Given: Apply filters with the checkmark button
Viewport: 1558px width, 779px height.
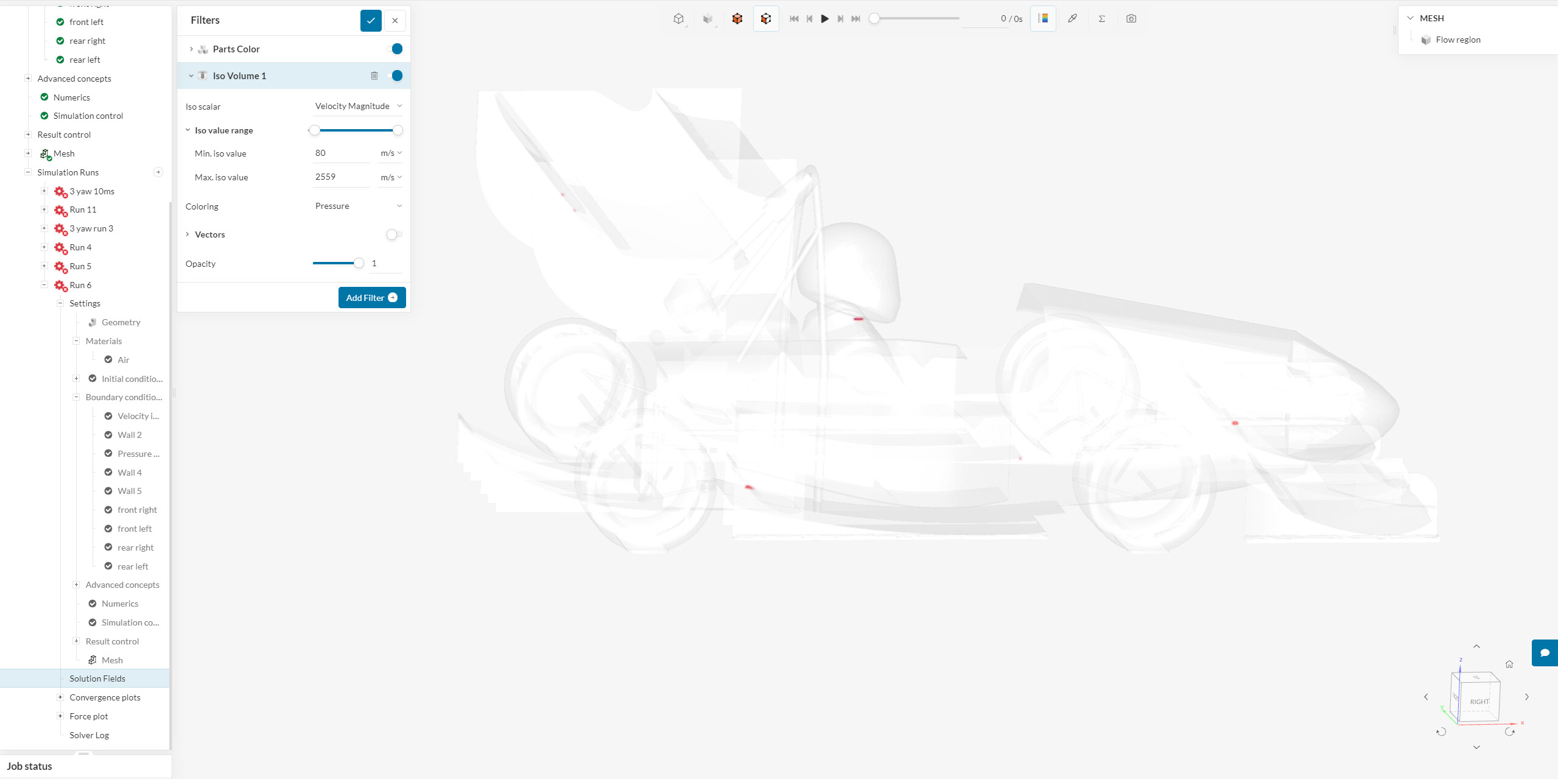Looking at the screenshot, I should coord(370,20).
